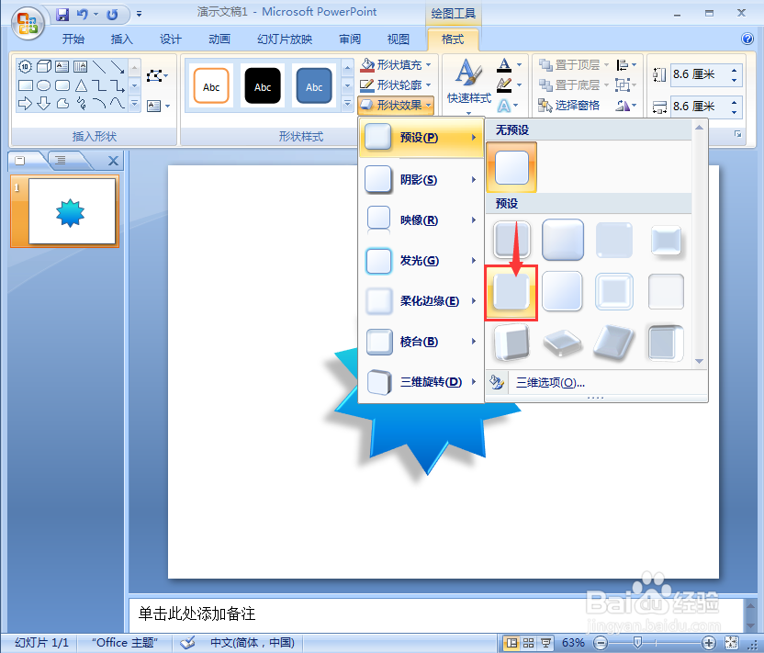The image size is (764, 653).
Task: Pick the triangle shape in gallery
Action: point(82,85)
